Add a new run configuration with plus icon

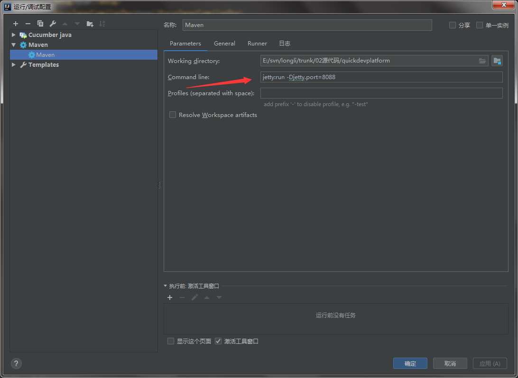tap(16, 24)
